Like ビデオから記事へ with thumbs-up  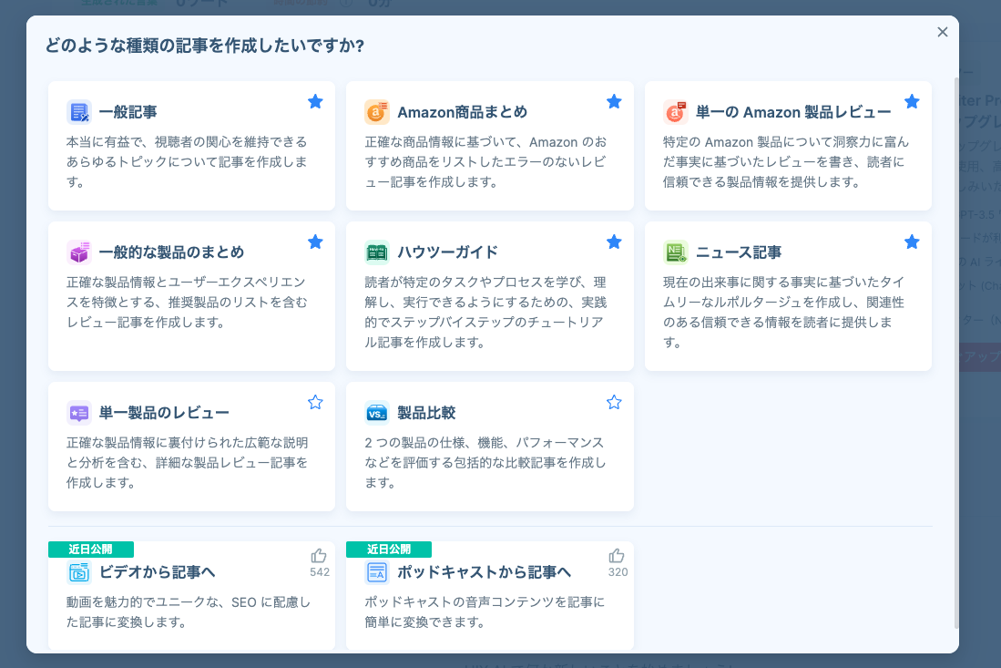click(319, 556)
